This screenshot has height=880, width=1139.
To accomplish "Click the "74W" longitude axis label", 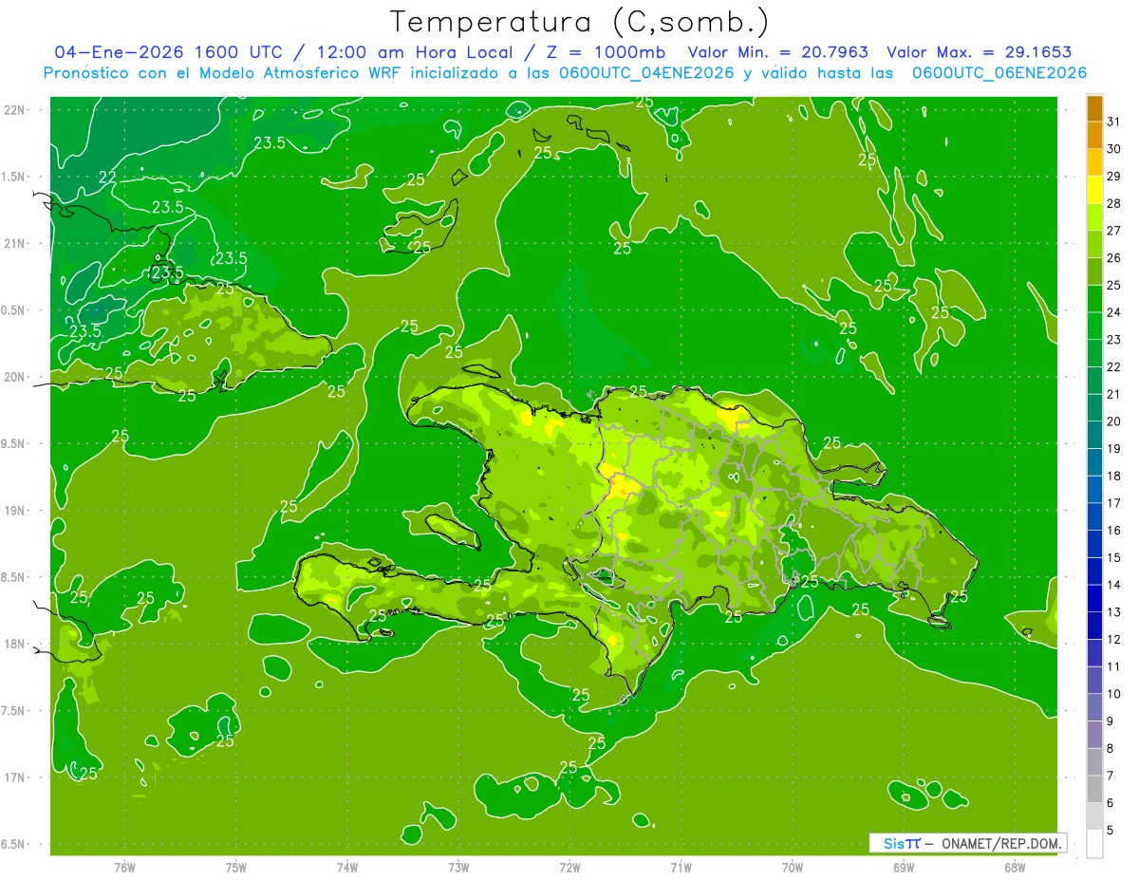I will pyautogui.click(x=346, y=867).
